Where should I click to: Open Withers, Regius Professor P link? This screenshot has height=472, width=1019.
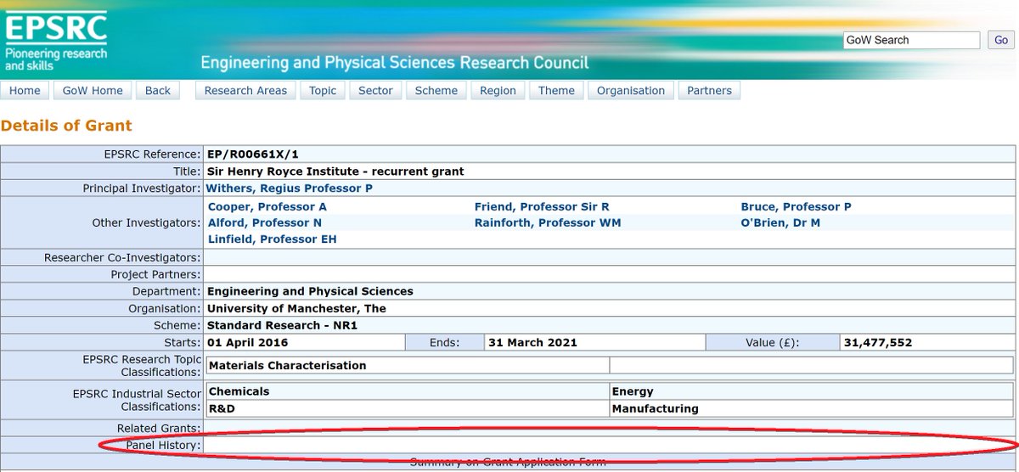coord(290,188)
